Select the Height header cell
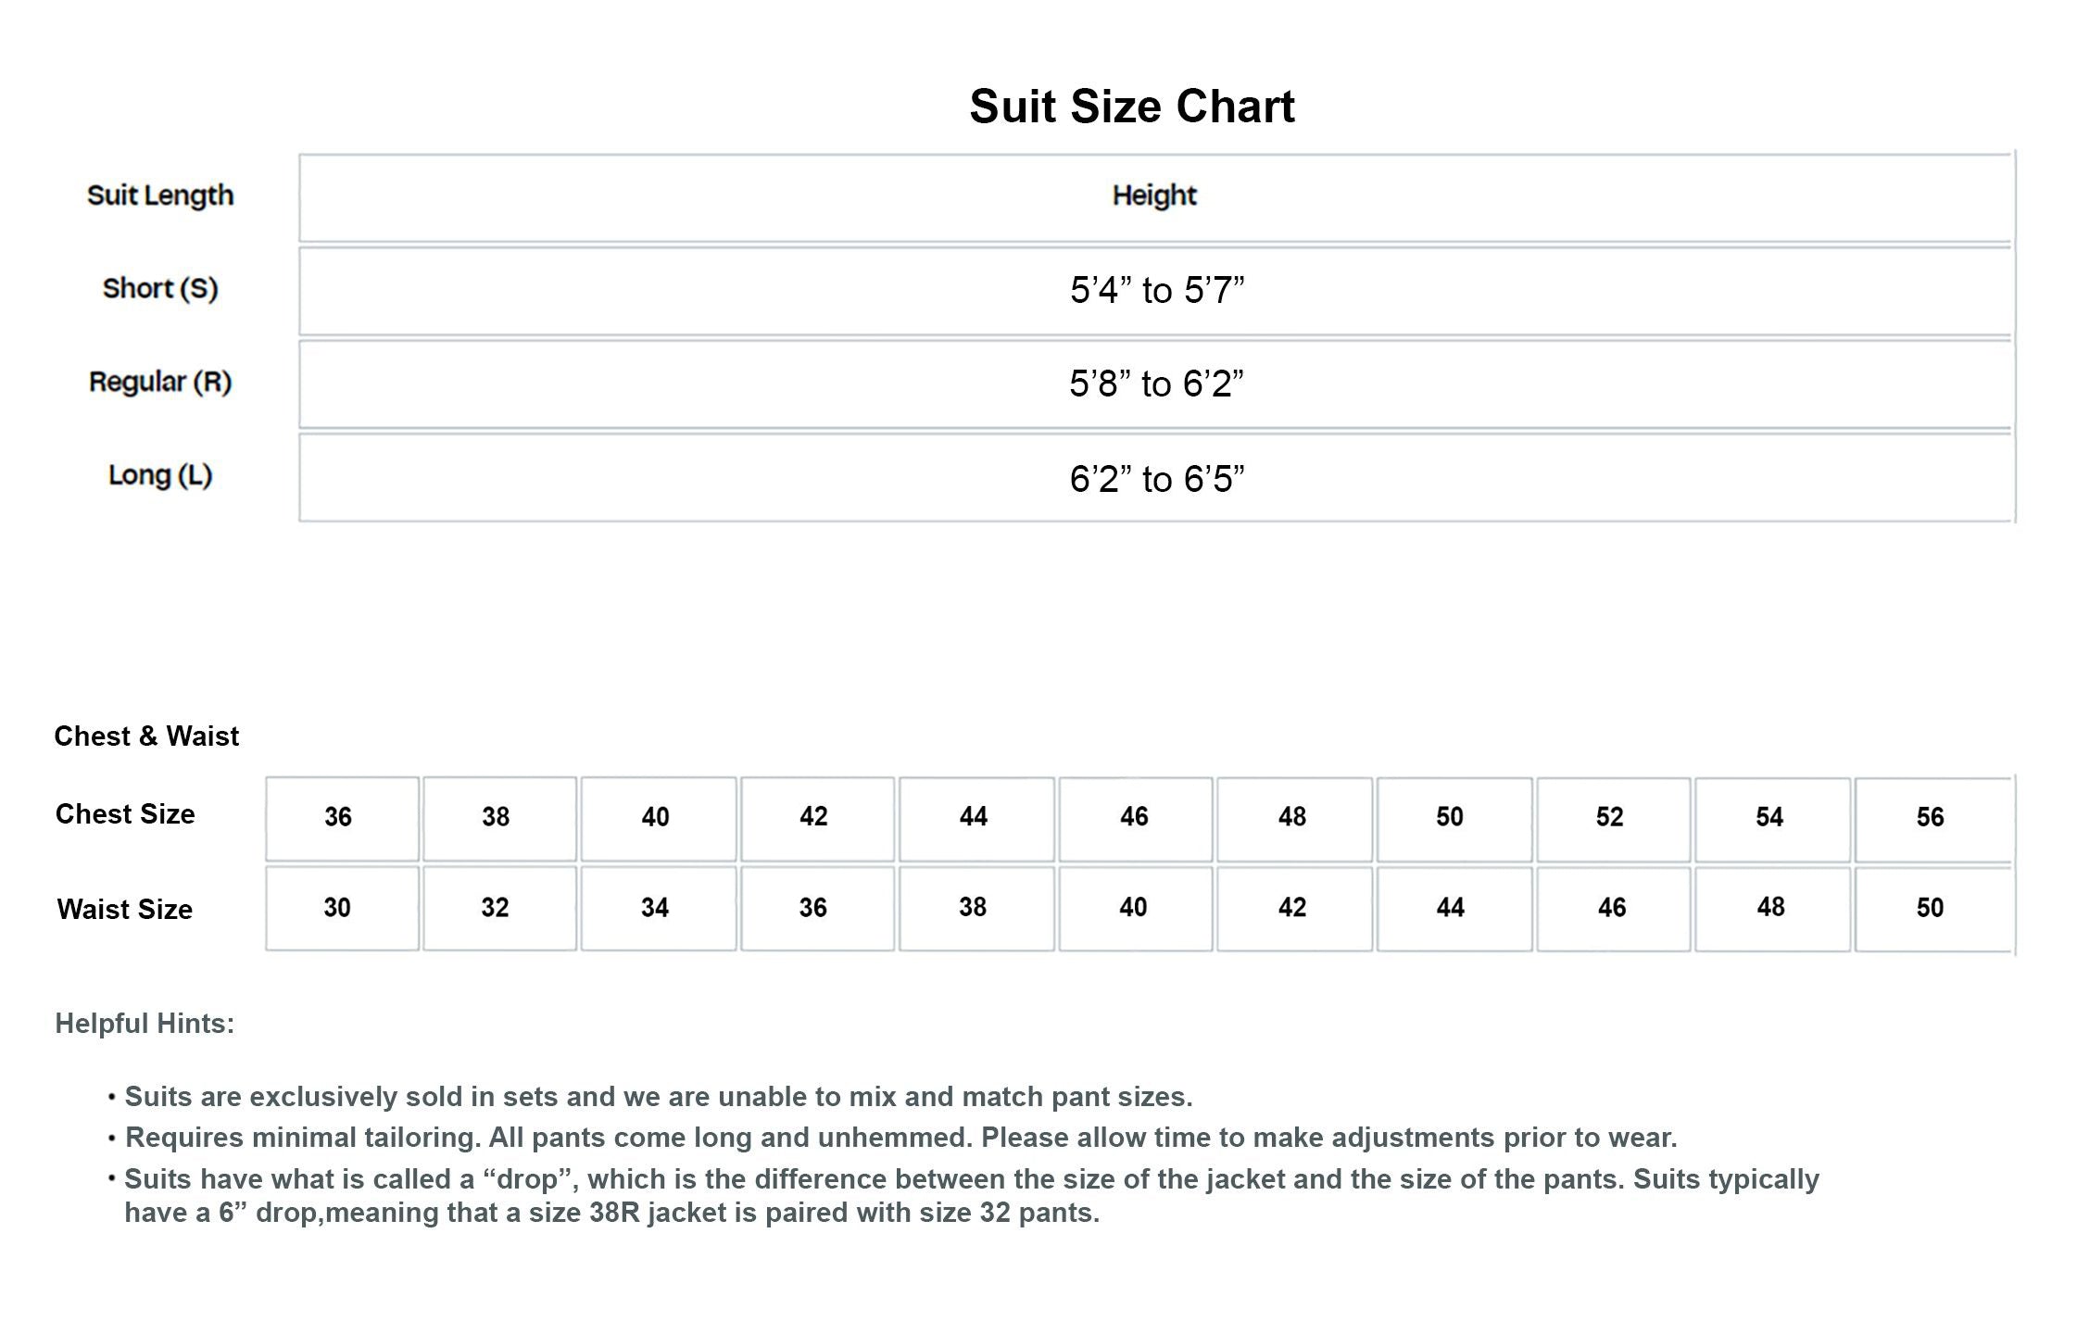The image size is (2077, 1334). pyautogui.click(x=1154, y=195)
